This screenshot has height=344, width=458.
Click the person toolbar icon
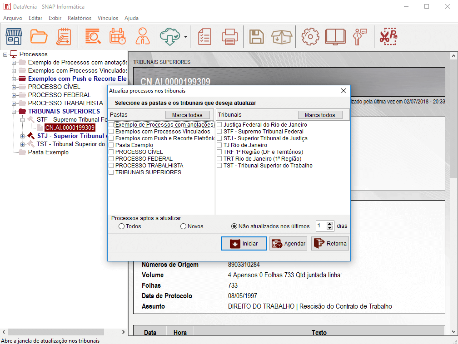(143, 36)
